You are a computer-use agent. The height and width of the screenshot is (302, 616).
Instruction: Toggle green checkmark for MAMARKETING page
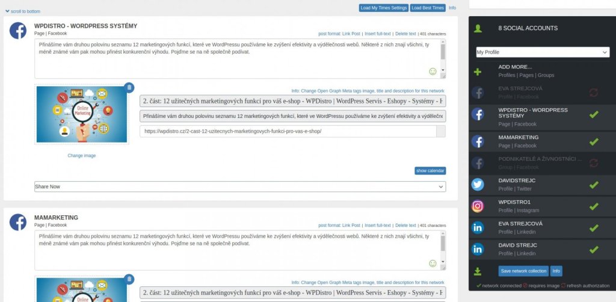(594, 142)
